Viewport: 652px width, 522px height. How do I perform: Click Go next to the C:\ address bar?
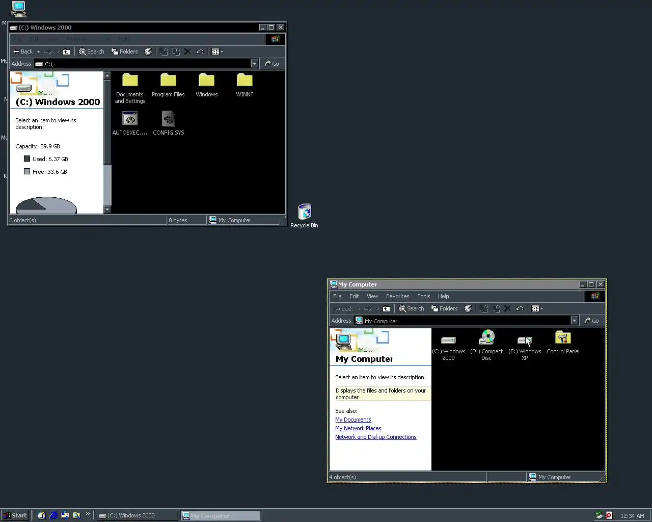coord(272,64)
